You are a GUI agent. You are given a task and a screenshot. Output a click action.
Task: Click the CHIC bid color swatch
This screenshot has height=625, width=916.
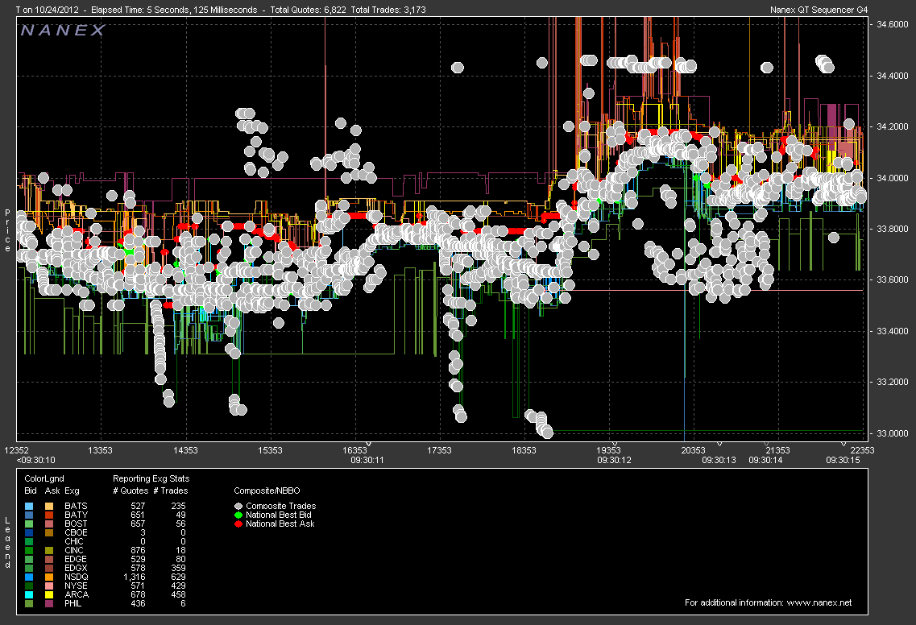tap(29, 541)
